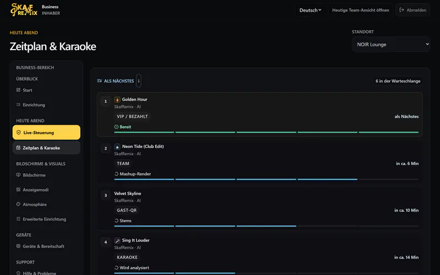This screenshot has width=440, height=275.
Task: Click the Atmosphäre palette icon
Action: coord(18,204)
